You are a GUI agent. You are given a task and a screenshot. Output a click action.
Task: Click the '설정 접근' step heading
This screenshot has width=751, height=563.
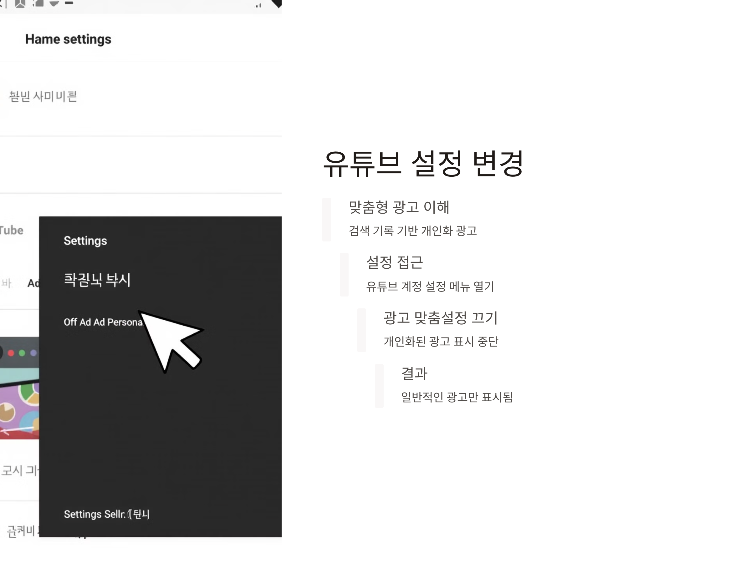click(x=395, y=262)
